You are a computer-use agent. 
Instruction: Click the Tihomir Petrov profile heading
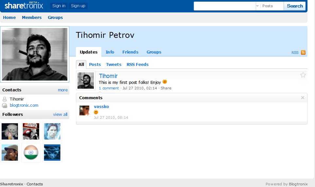(x=105, y=35)
